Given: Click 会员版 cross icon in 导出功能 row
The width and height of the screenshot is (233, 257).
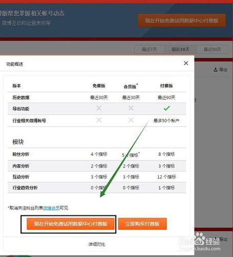Looking at the screenshot, I should coord(131,108).
